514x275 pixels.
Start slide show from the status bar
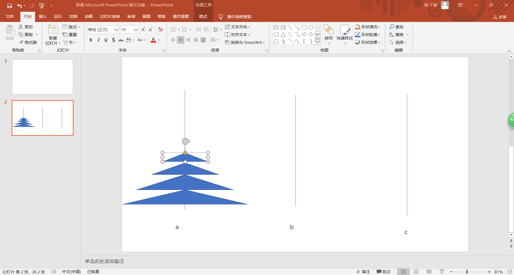tap(442, 272)
